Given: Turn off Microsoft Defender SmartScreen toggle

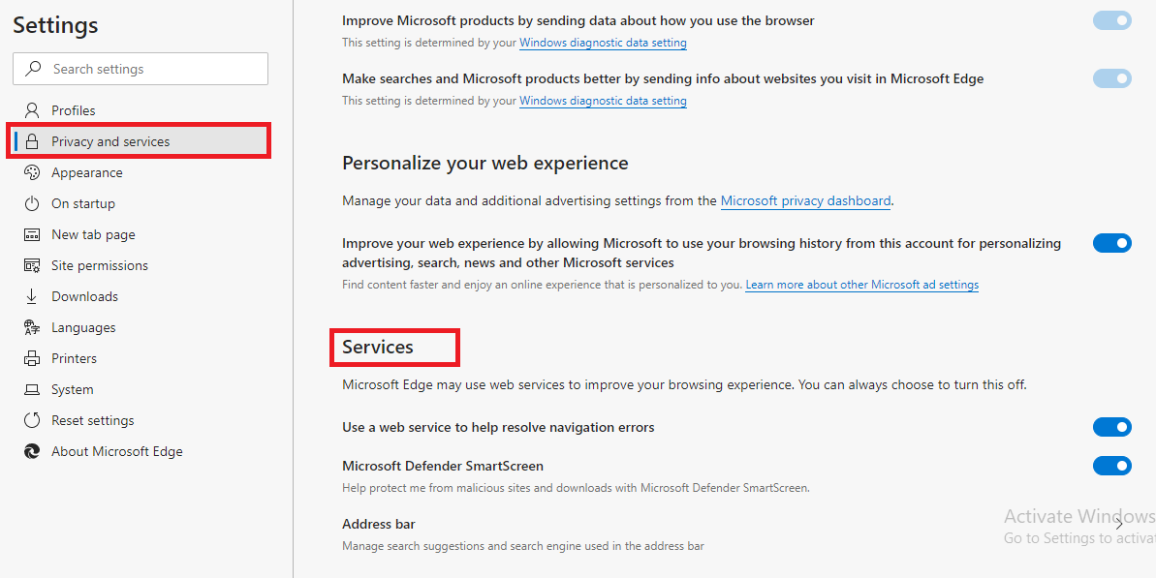Looking at the screenshot, I should click(1111, 466).
